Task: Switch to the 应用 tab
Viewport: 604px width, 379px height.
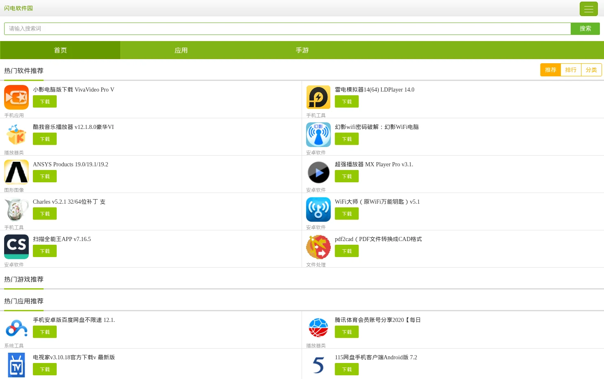Action: pyautogui.click(x=181, y=50)
